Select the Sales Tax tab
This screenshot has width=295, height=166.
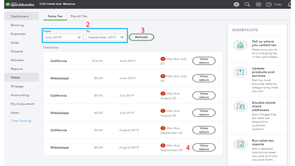(x=55, y=16)
